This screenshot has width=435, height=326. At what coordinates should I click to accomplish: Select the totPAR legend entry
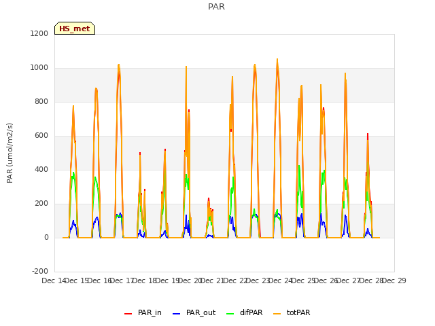coord(292,312)
